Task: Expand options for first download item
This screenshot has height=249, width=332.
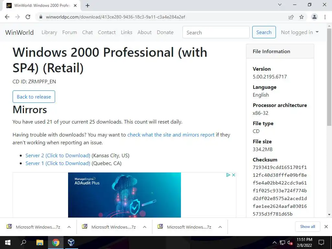Action: click(69, 227)
